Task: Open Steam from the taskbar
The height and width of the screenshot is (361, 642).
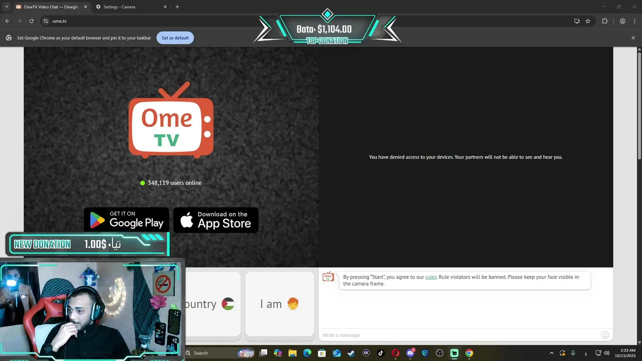Action: [x=351, y=353]
